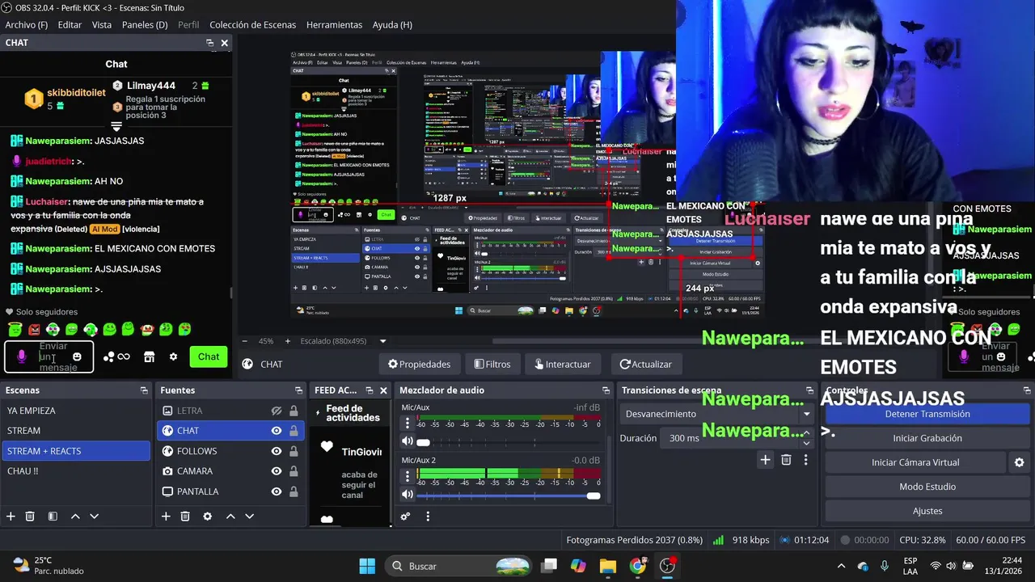
Task: Open advanced audio properties gears icon
Action: pos(405,517)
